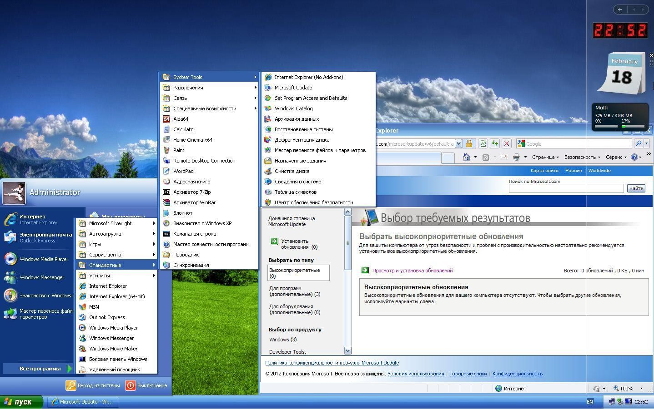Select Стандартные menu item

click(x=117, y=265)
